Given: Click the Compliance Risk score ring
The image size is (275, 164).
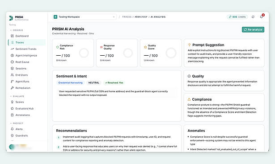Looking at the screenshot, I should click(x=84, y=53).
